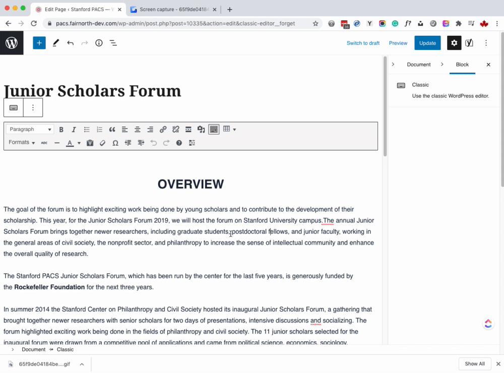The height and width of the screenshot is (373, 504).
Task: Open the Paragraph format dropdown
Action: (x=30, y=129)
